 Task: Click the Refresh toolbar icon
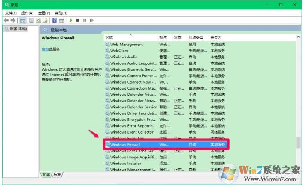[39, 20]
